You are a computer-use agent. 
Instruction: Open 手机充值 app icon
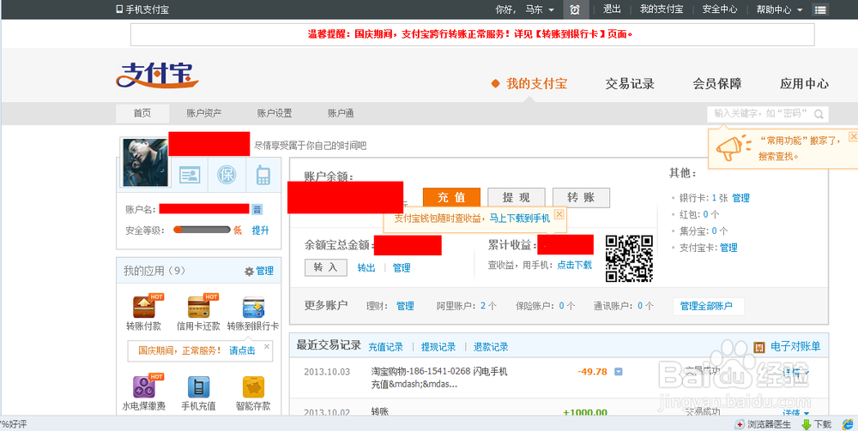tap(198, 386)
